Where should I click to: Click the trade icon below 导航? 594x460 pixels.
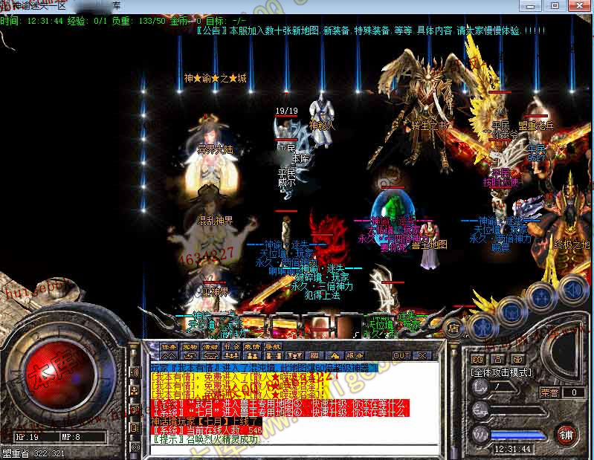pyautogui.click(x=273, y=355)
